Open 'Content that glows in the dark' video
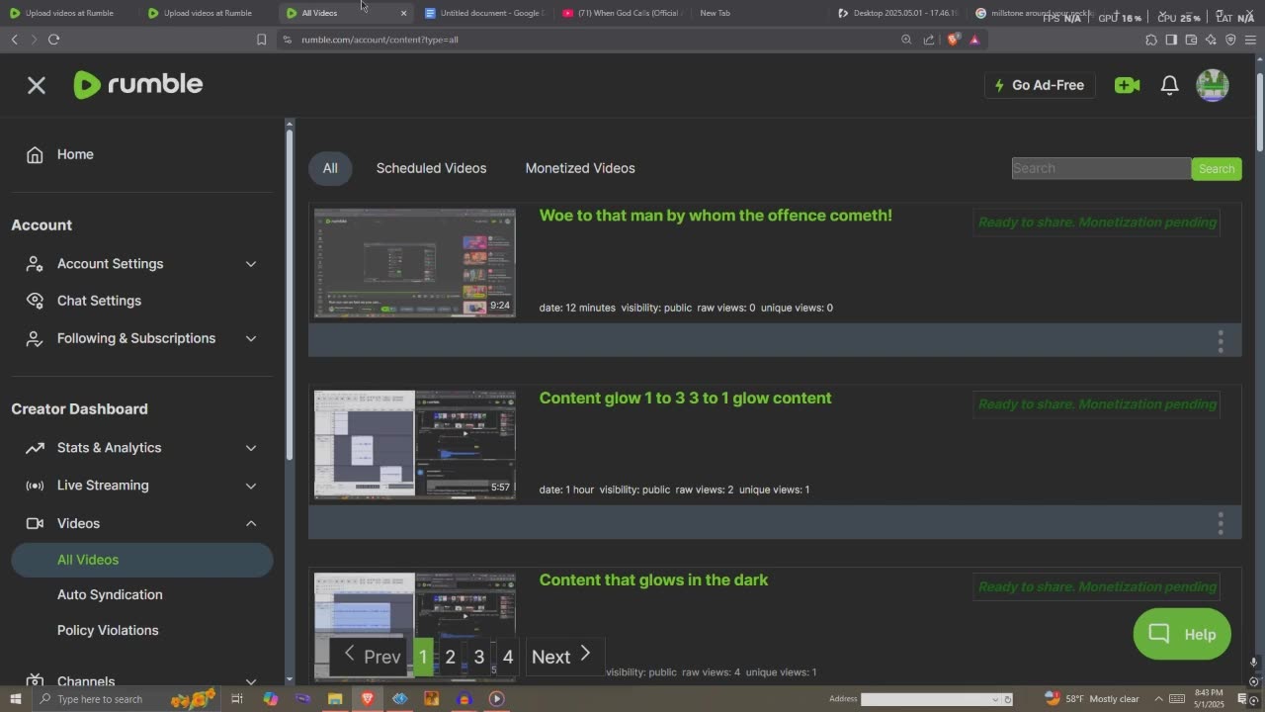Screen dimensions: 1265x712 [653, 580]
